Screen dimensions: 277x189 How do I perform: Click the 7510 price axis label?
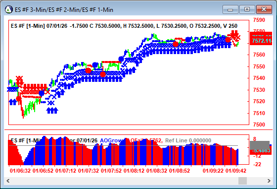click(x=259, y=113)
